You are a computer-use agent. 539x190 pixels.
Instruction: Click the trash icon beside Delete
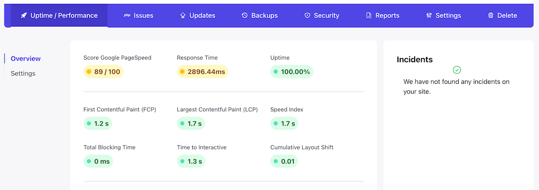click(x=491, y=15)
